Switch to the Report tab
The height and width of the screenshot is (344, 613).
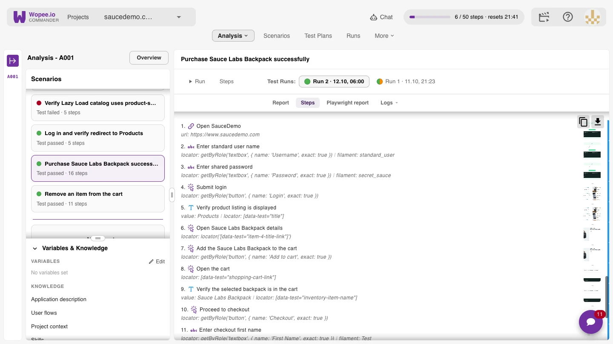point(281,103)
